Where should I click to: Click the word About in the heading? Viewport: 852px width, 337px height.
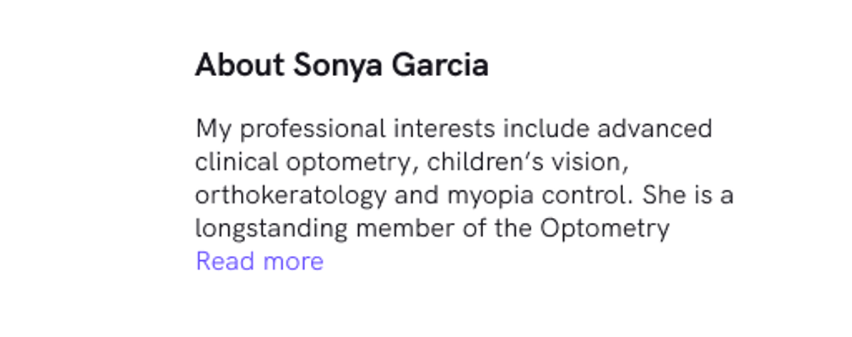(239, 66)
